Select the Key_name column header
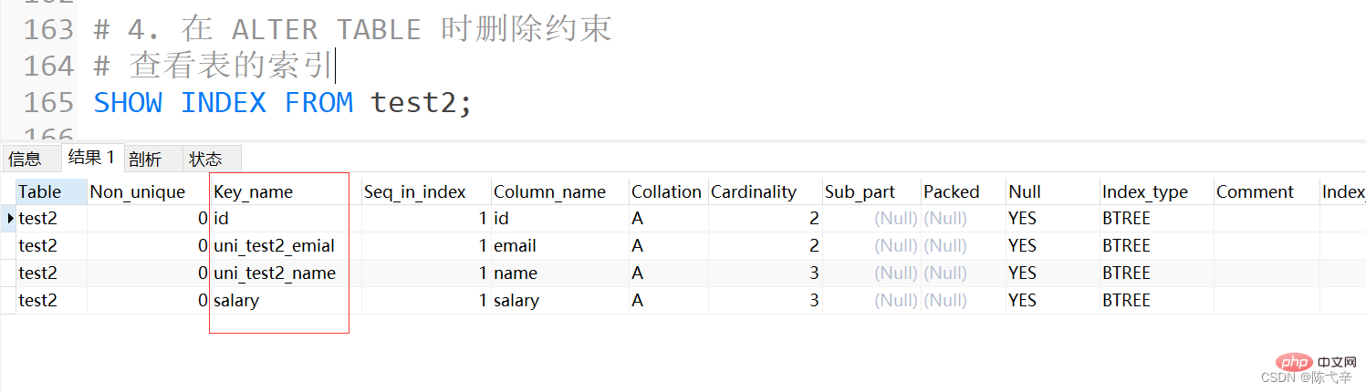 [253, 191]
